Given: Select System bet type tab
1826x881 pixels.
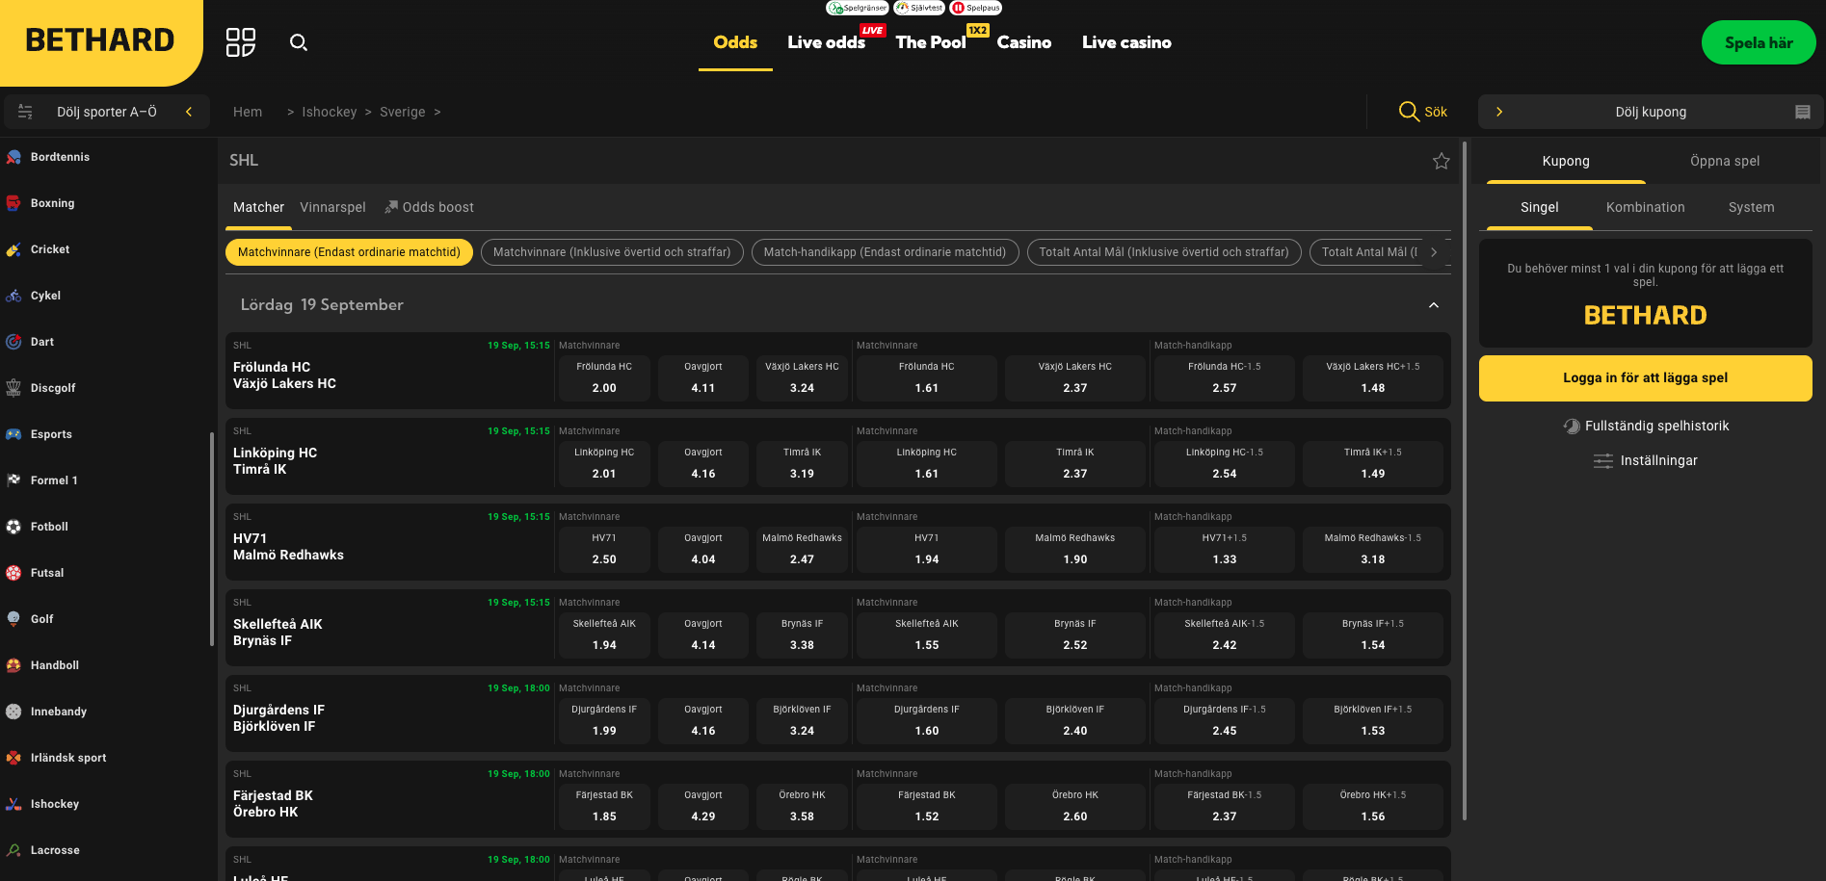Looking at the screenshot, I should coord(1751,207).
